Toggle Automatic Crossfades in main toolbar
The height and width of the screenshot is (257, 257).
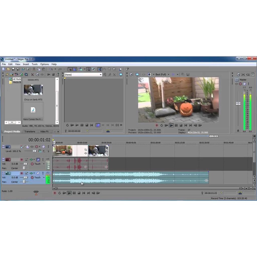pos(75,69)
